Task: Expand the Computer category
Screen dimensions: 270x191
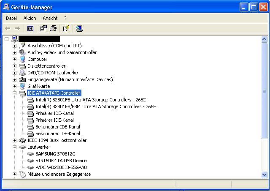Action: tap(14, 59)
